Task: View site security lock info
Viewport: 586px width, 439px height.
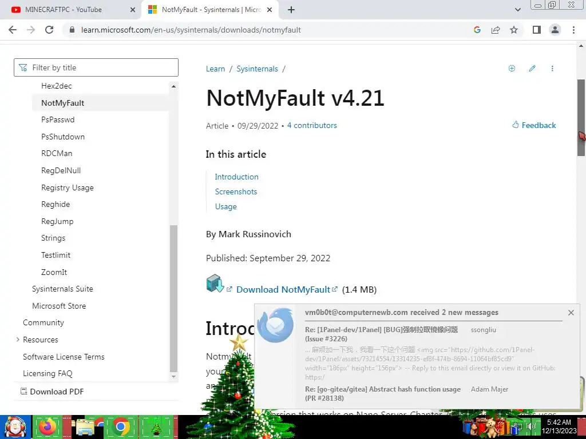Action: (72, 30)
